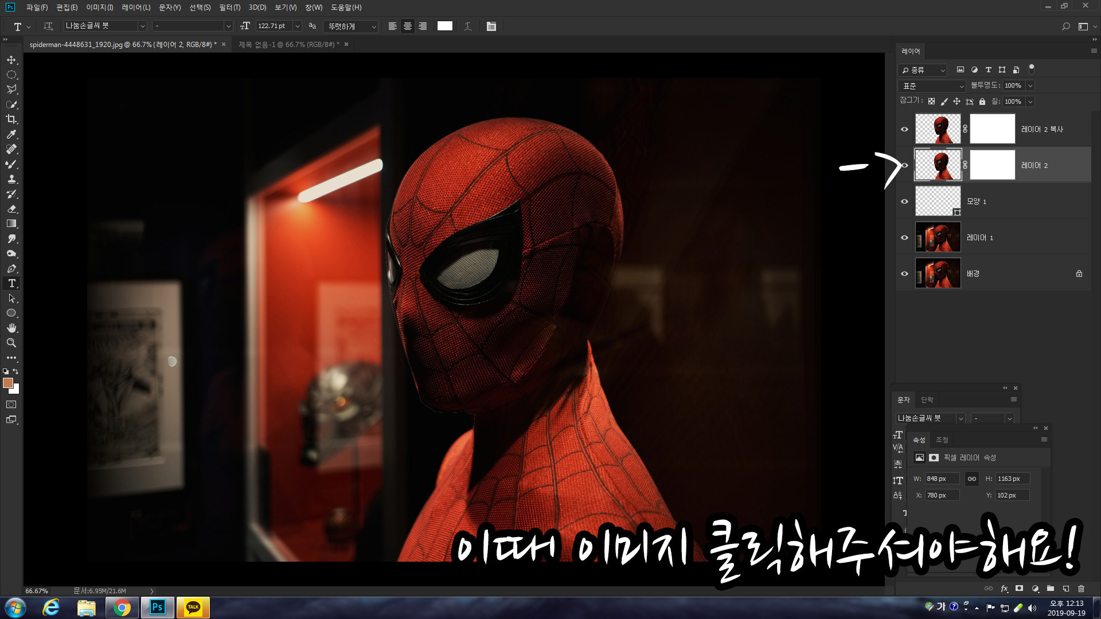Open the opacity 불투명도 dropdown arrow

point(1030,86)
